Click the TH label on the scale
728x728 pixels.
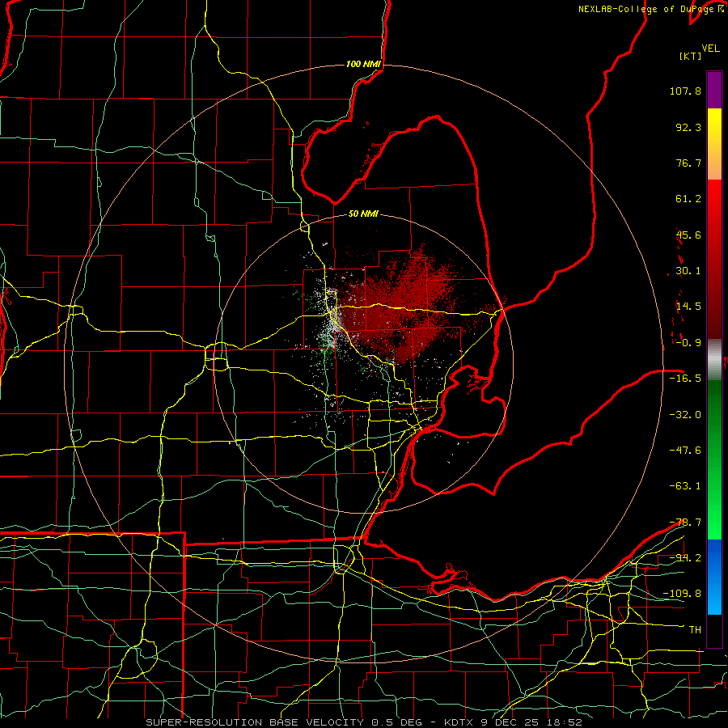pos(695,629)
